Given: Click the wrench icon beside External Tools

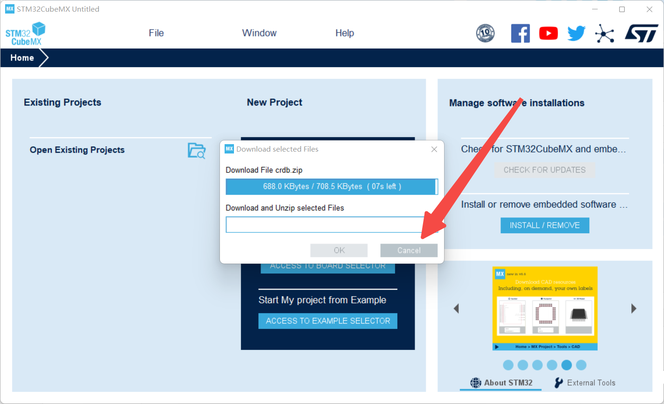Looking at the screenshot, I should pyautogui.click(x=558, y=383).
